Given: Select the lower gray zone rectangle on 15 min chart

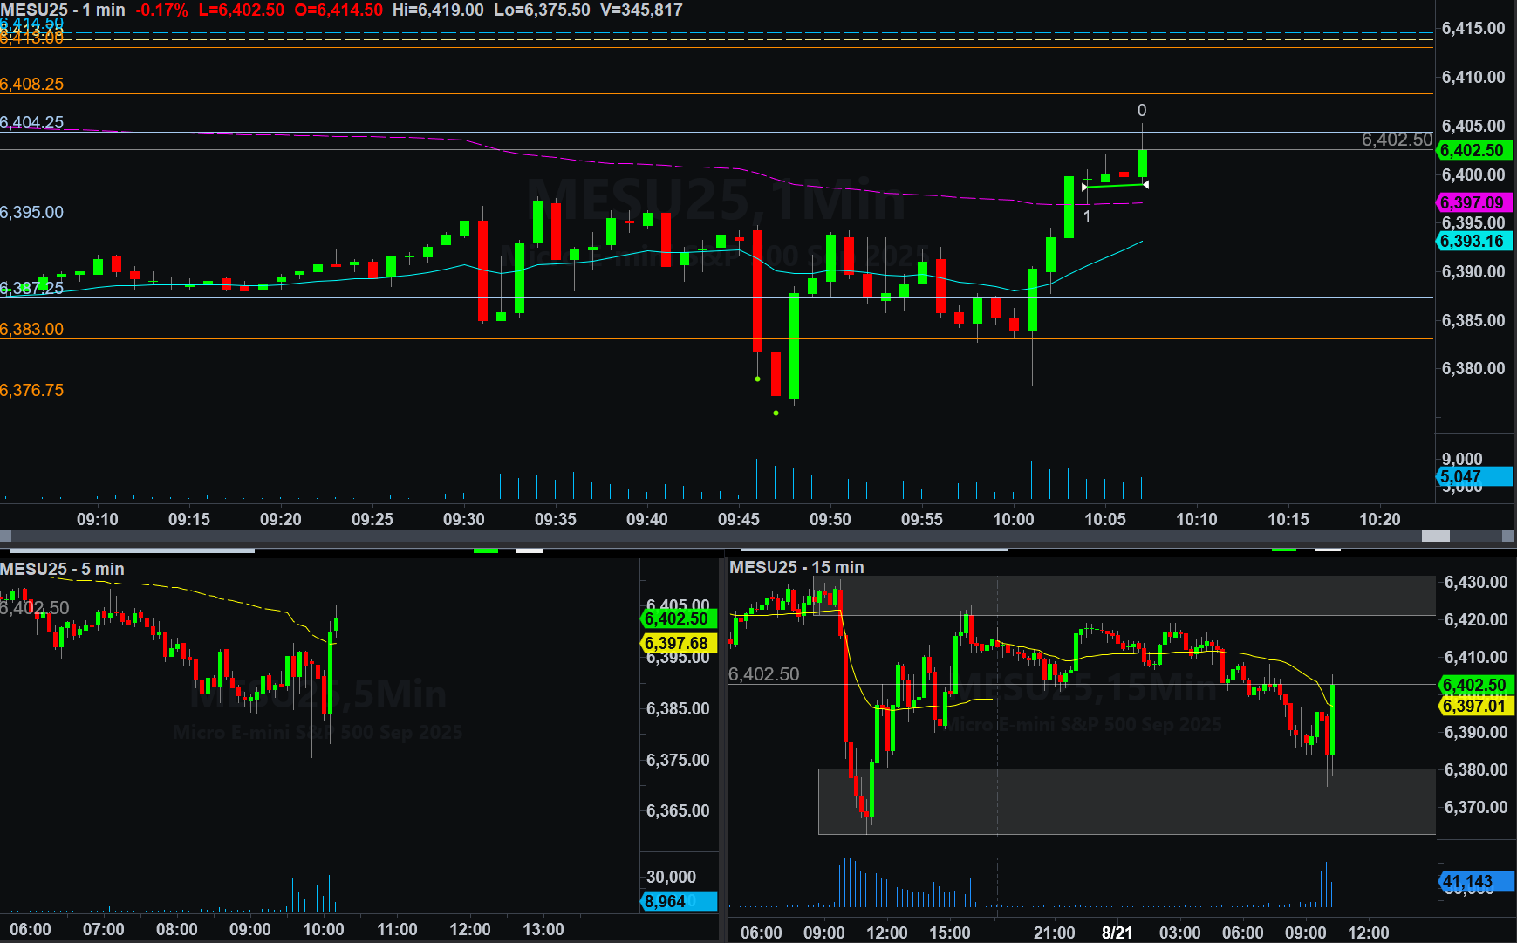Looking at the screenshot, I should (1125, 801).
